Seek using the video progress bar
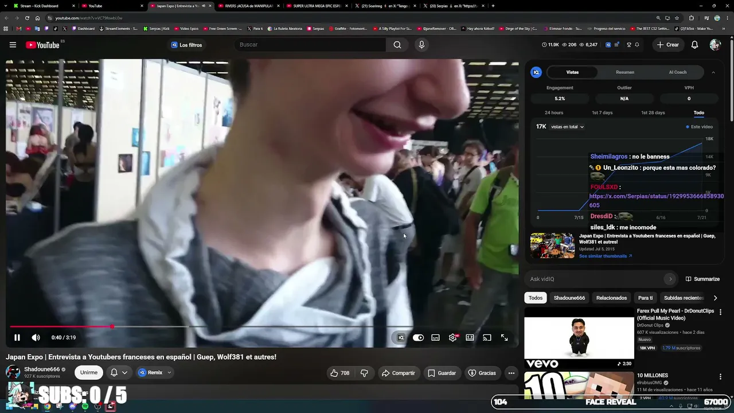 point(262,326)
